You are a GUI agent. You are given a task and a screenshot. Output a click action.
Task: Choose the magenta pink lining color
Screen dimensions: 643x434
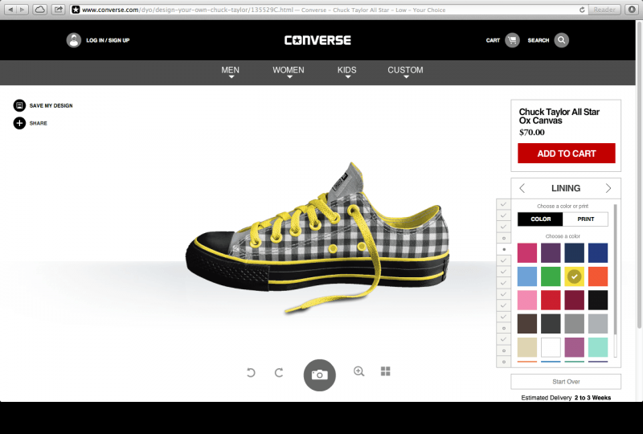527,252
